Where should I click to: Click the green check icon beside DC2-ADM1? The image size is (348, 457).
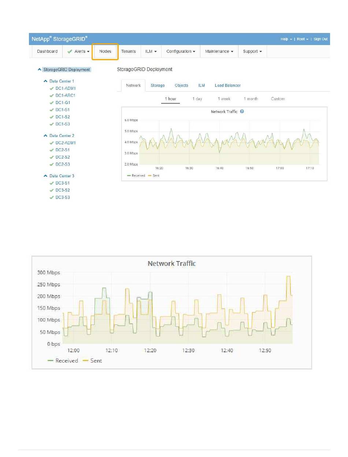coord(52,143)
